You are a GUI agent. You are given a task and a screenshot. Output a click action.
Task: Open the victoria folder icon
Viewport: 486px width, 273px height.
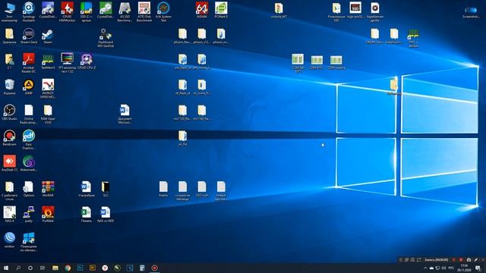279,10
